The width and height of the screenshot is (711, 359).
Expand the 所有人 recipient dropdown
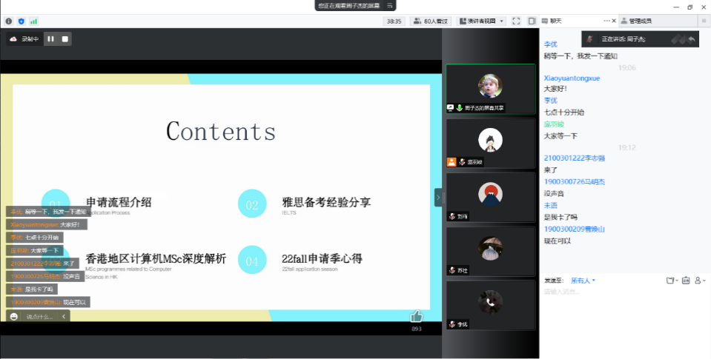click(x=583, y=281)
